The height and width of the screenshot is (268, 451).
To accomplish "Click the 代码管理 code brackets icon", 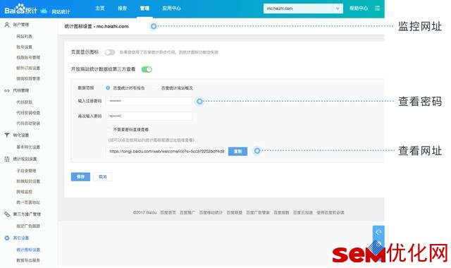I will [7, 90].
